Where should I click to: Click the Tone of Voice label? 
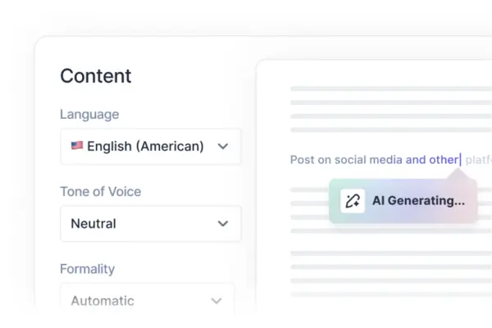(x=100, y=191)
